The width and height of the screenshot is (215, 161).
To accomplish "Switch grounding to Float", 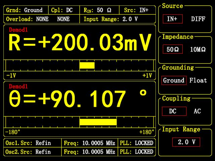I will (198, 80).
